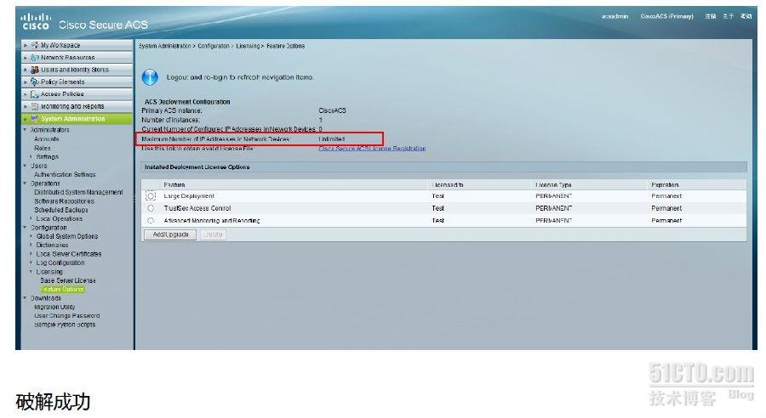The width and height of the screenshot is (766, 418).
Task: Click System Administration in the breadcrumb
Action: 165,46
